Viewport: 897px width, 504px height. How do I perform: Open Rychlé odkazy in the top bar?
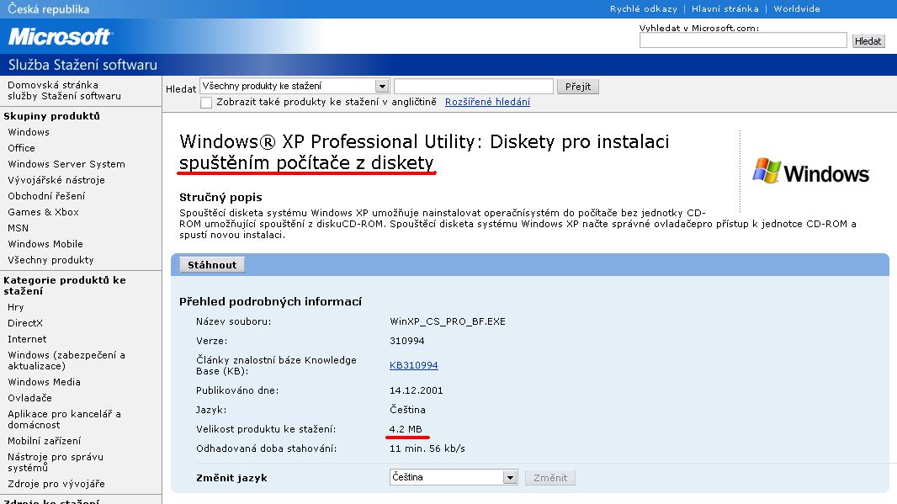[x=644, y=8]
